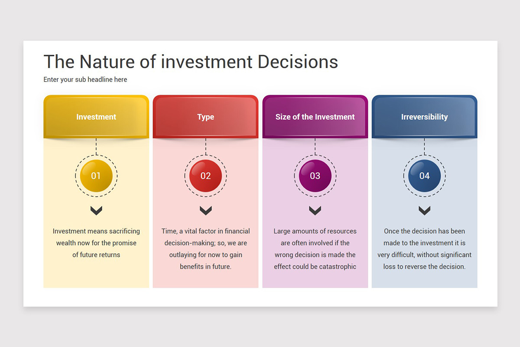
Task: Click the purple 03 numbered circle
Action: pos(315,176)
